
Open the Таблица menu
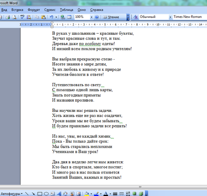(66, 10)
